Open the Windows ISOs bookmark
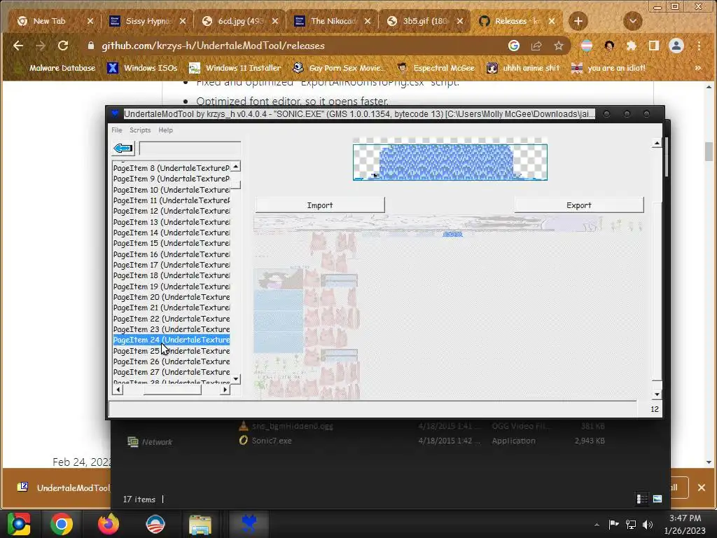 click(142, 68)
